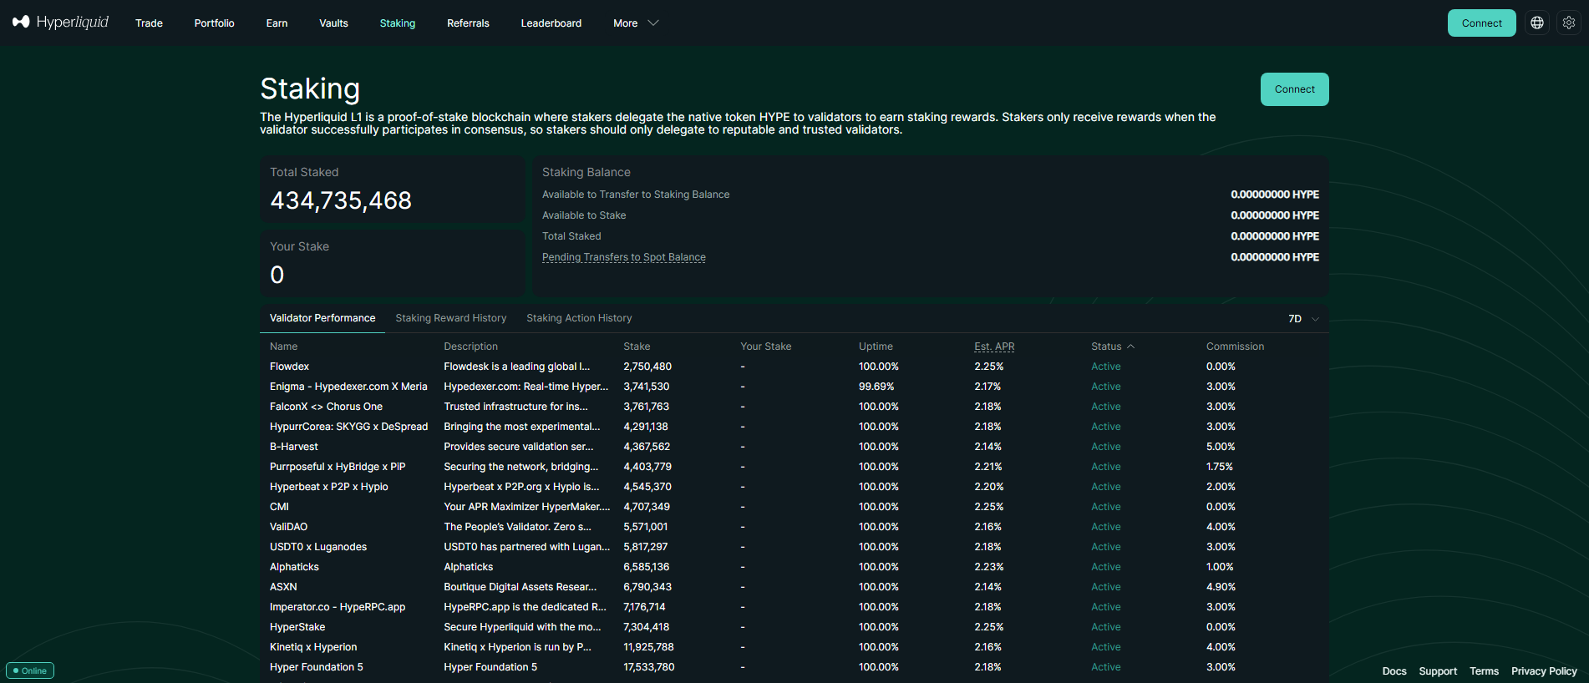Open the Trade menu item

149,23
